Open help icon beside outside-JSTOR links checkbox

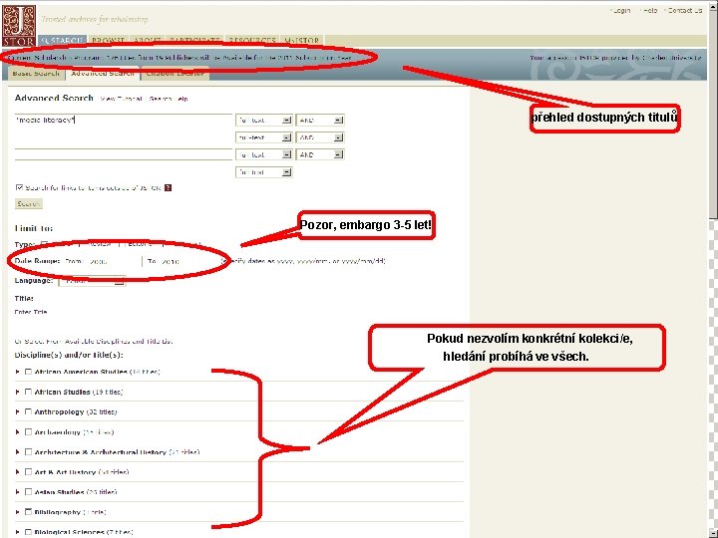click(x=169, y=187)
